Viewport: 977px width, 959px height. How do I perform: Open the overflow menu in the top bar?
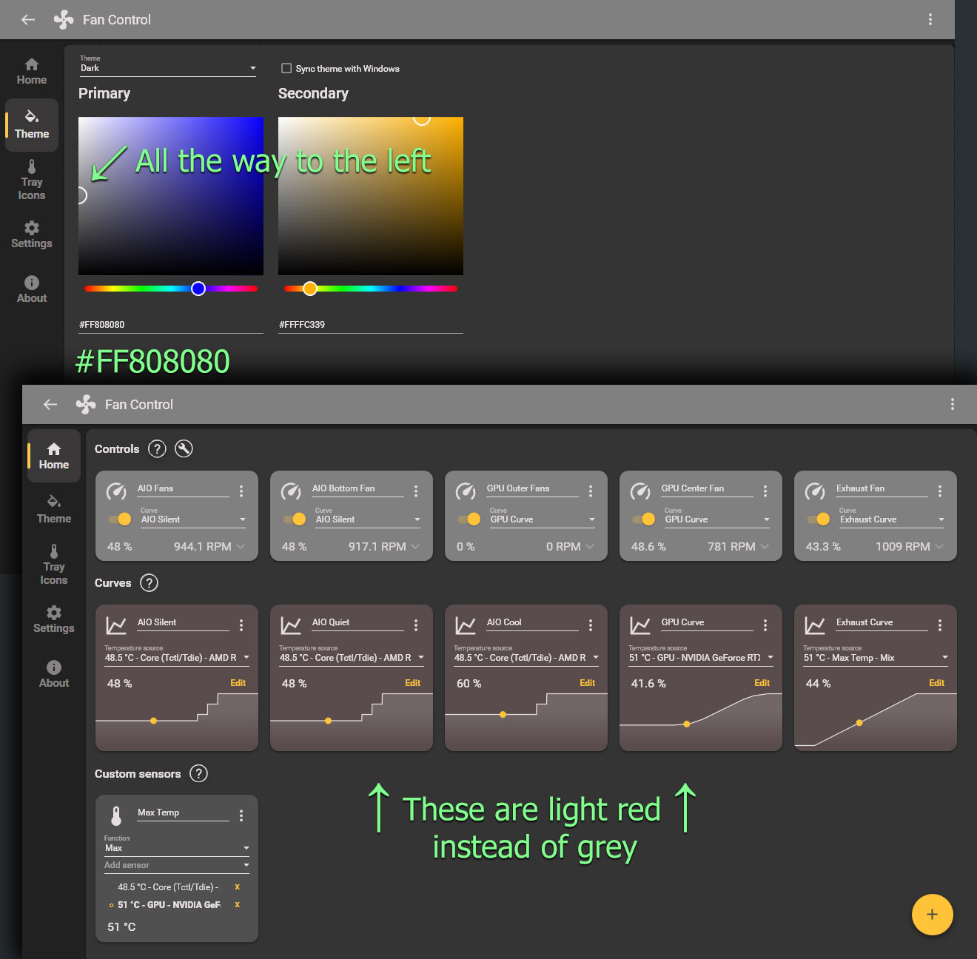(953, 404)
